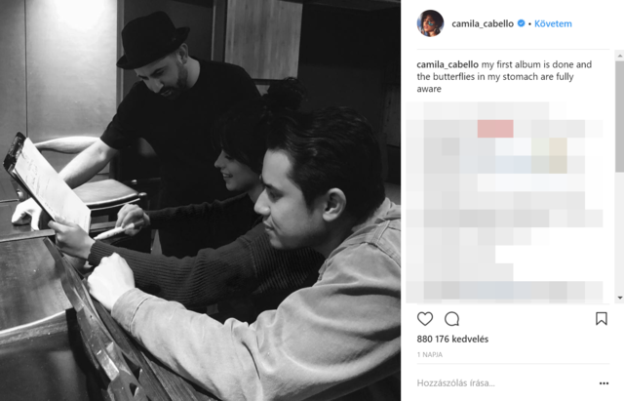Follow with the Követem button
Screen dimensions: 624x401
pos(553,23)
